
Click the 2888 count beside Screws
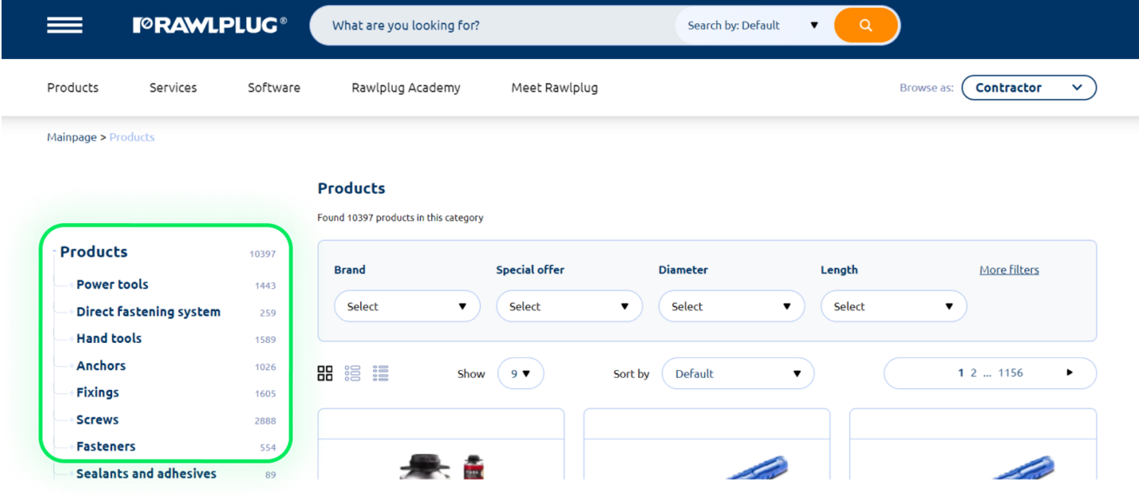pos(265,421)
